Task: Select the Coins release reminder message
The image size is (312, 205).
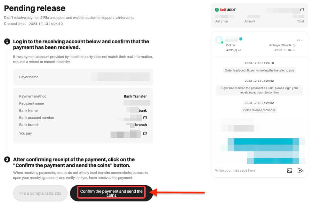Action: point(259,110)
